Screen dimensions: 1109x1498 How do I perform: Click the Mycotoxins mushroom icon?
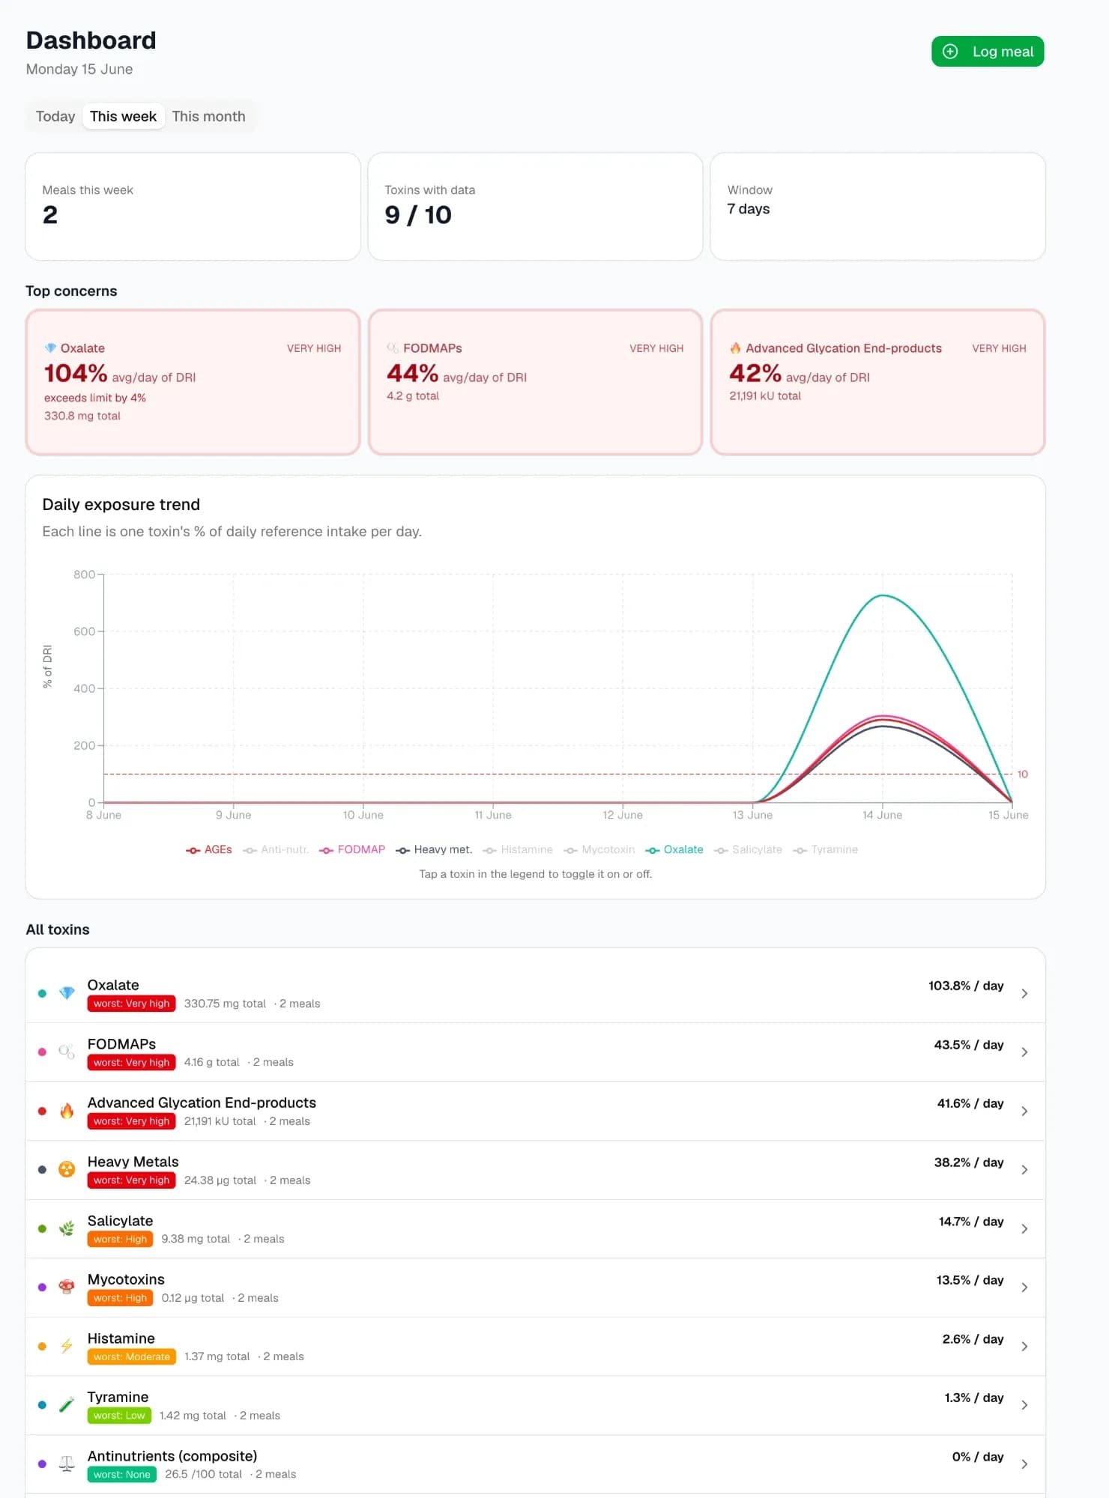pyautogui.click(x=67, y=1287)
